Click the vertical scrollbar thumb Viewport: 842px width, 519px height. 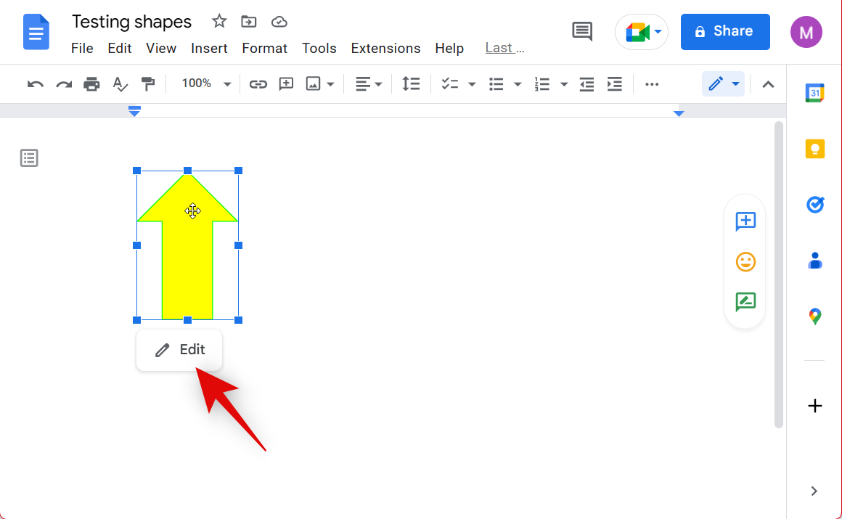pyautogui.click(x=779, y=274)
